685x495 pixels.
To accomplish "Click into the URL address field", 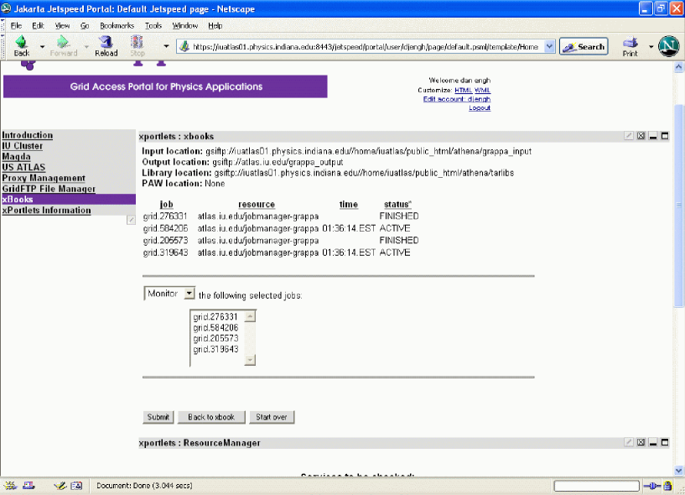I will [365, 46].
